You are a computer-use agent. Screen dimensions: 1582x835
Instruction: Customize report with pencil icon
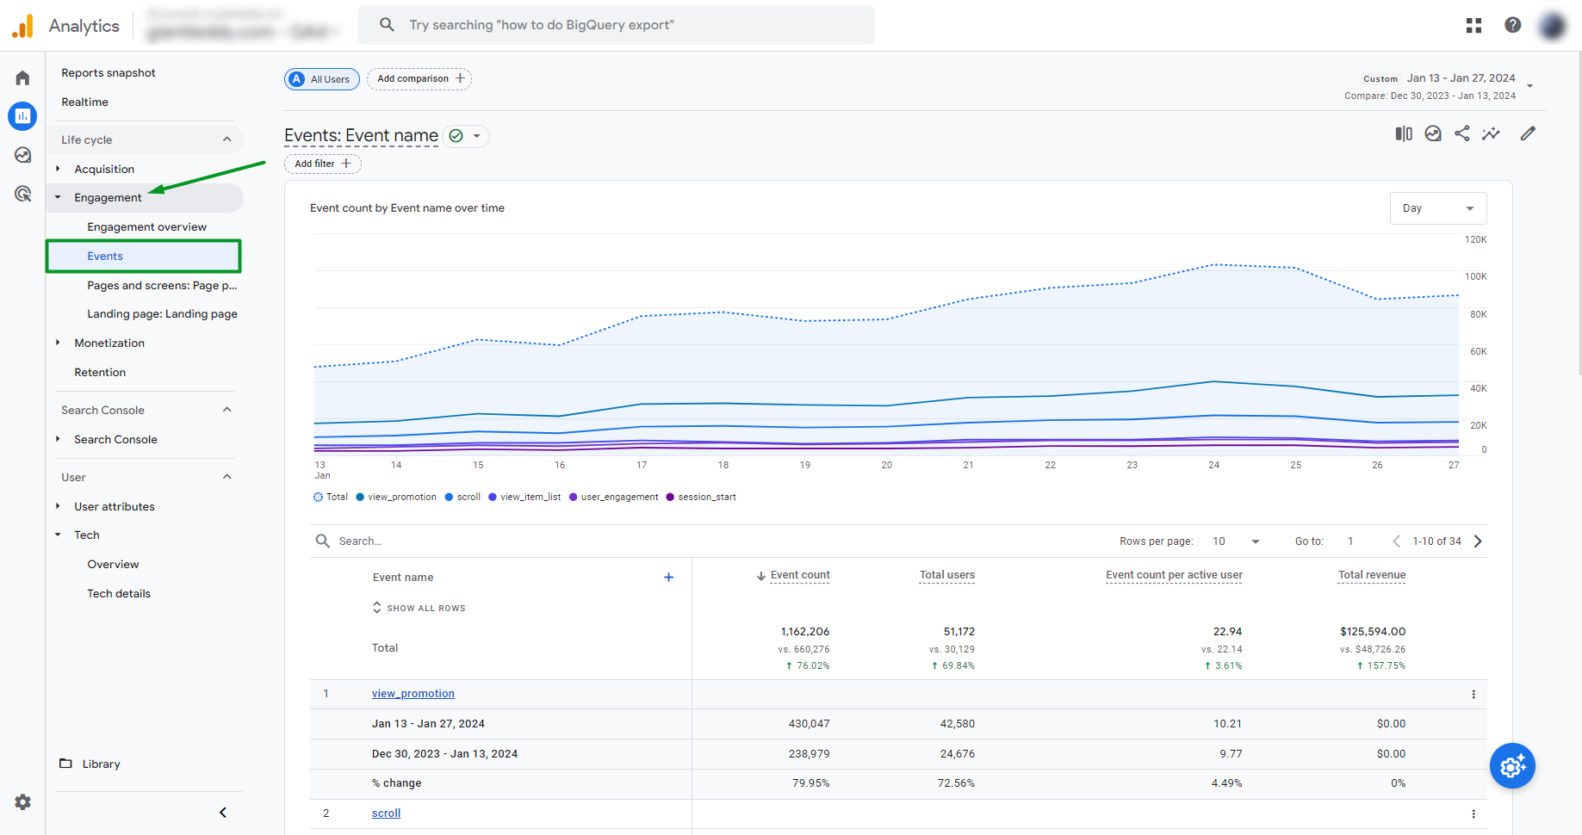click(1528, 133)
